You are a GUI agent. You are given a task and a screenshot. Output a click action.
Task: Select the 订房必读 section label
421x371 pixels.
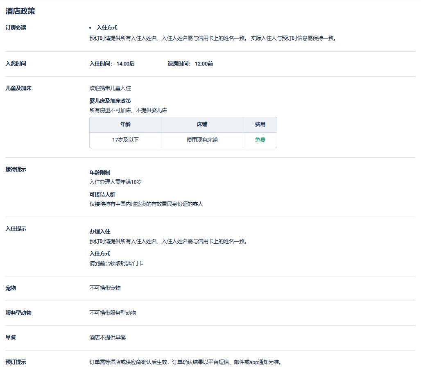[x=16, y=27]
